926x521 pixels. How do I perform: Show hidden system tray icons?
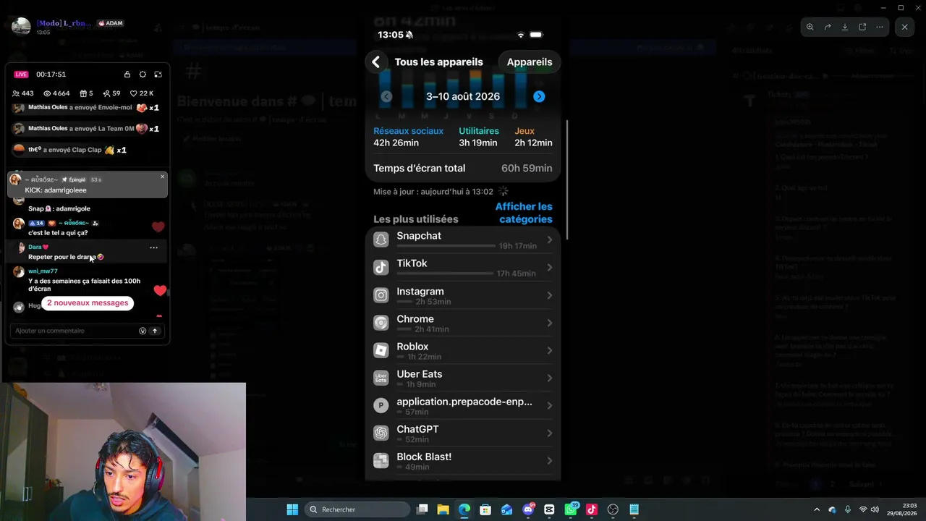pyautogui.click(x=817, y=509)
